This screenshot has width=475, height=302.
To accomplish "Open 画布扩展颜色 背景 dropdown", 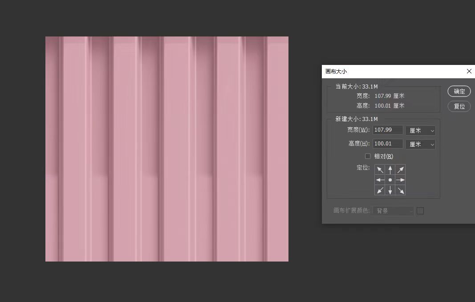I will (x=393, y=211).
